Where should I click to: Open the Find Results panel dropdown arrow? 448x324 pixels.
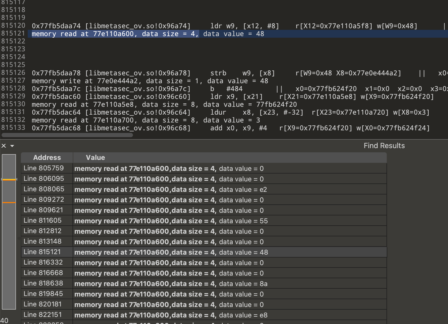(x=12, y=146)
